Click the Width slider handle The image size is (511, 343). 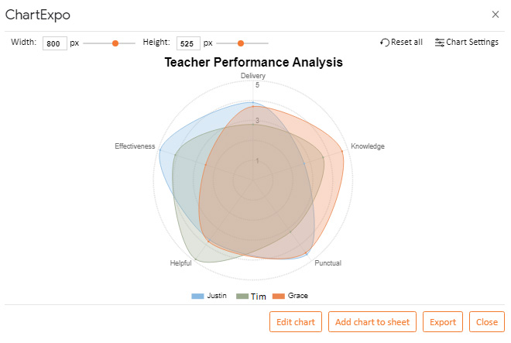point(115,43)
